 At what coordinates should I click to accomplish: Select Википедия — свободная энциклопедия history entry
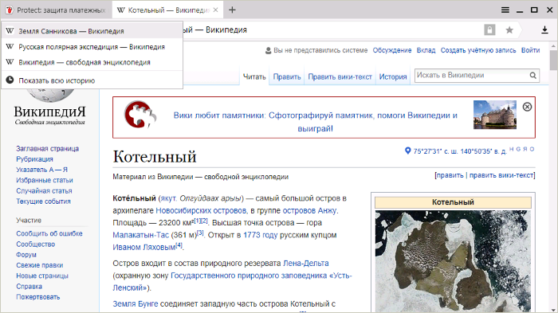(x=92, y=62)
